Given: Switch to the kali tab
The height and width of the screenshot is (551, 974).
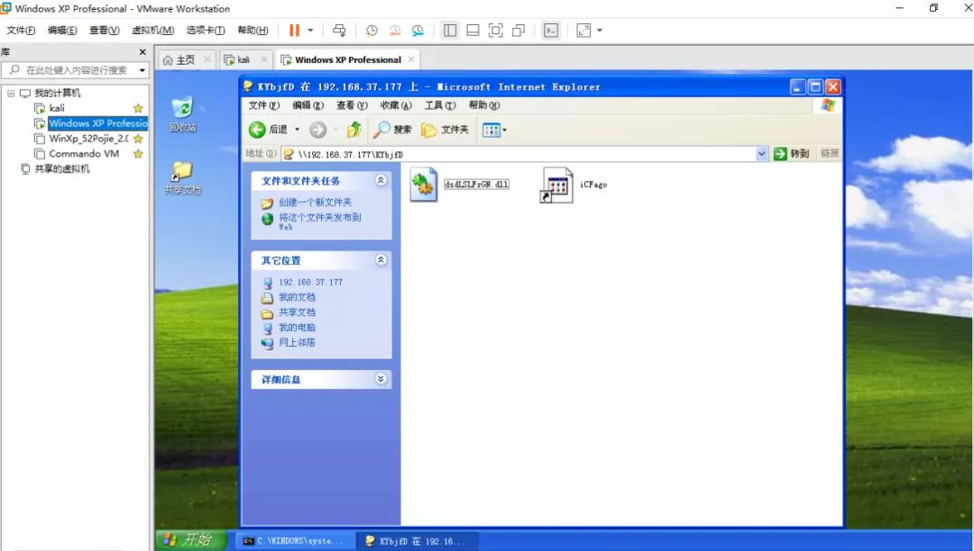Looking at the screenshot, I should click(x=241, y=59).
